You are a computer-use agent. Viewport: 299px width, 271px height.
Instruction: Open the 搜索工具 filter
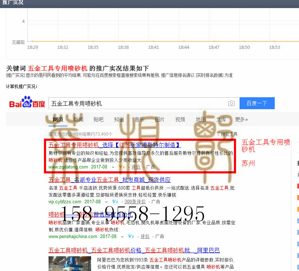[227, 134]
